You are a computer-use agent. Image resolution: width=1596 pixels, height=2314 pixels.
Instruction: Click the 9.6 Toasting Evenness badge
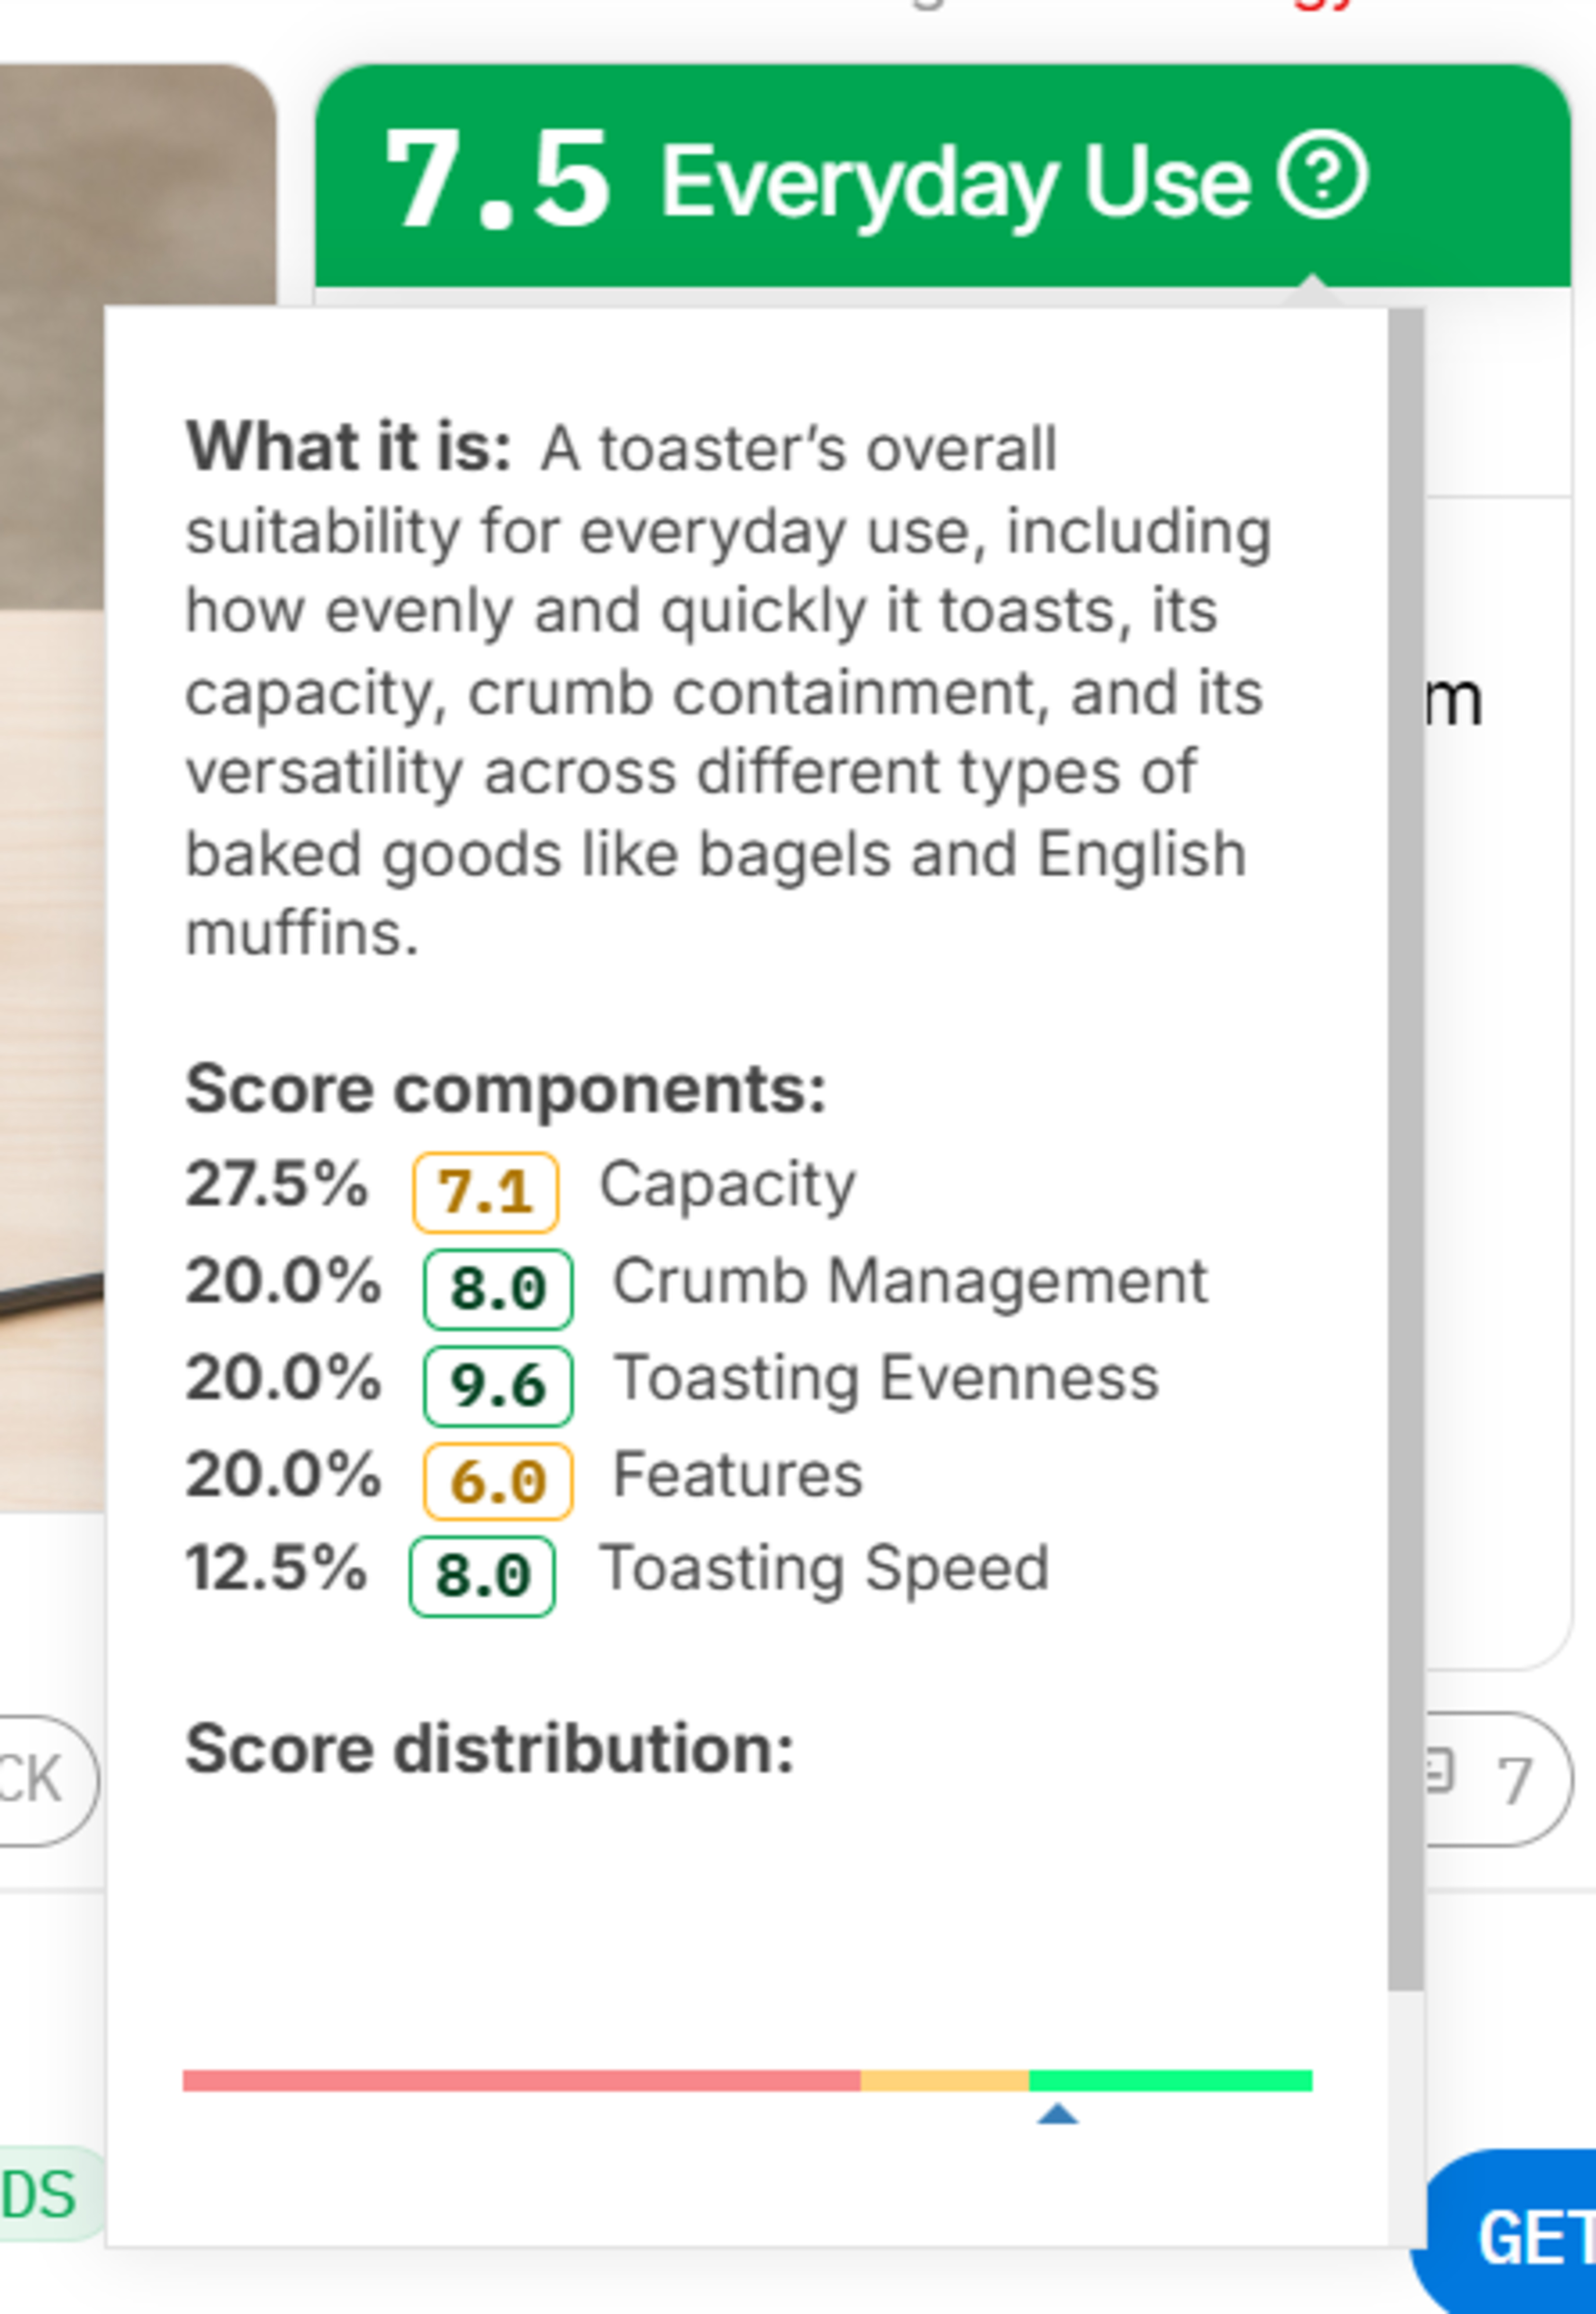498,1385
